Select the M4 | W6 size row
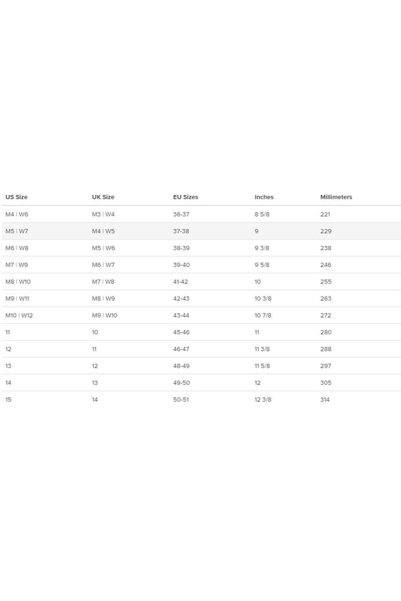Screen dimensions: 401x601 point(201,214)
